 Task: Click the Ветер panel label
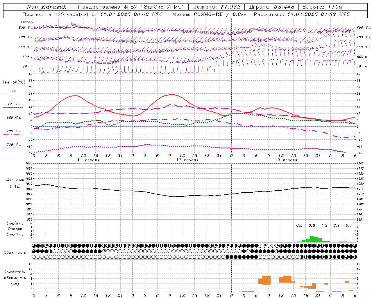click(27, 22)
